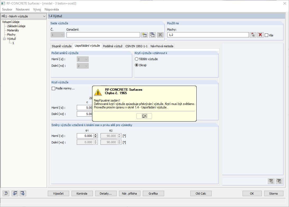This screenshot has width=289, height=207.
Task: Go to next window arrow icon
Action: (x=23, y=193)
